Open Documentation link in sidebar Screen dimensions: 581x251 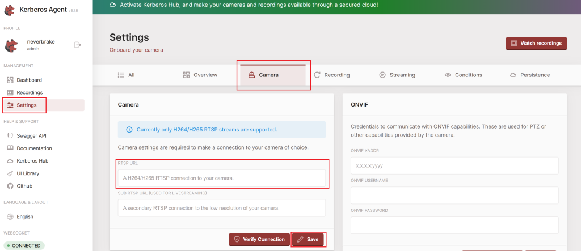click(34, 148)
